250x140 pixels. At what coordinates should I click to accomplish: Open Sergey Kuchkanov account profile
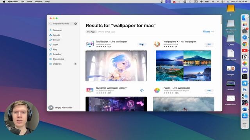(60, 107)
